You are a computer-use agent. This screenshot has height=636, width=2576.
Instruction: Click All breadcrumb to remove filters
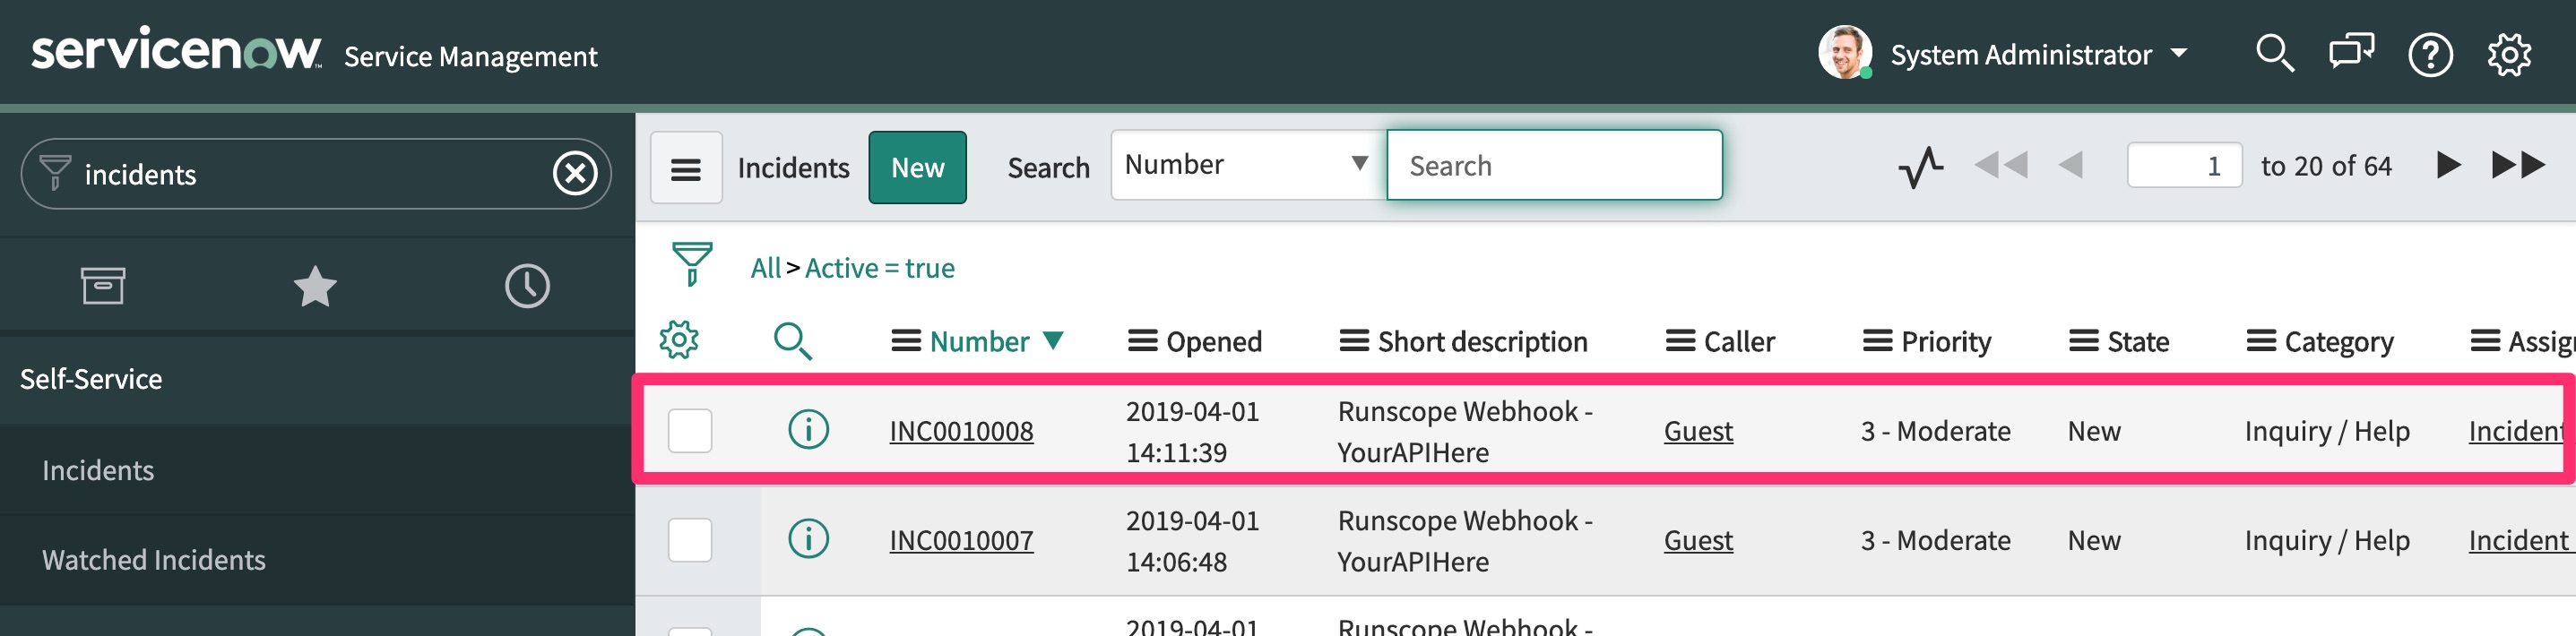(x=766, y=268)
